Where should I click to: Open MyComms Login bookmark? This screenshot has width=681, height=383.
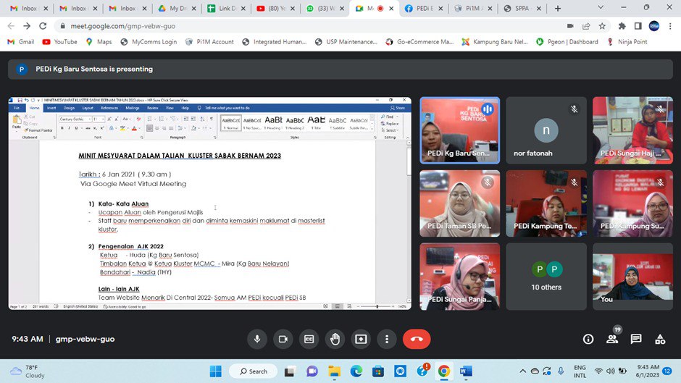149,42
